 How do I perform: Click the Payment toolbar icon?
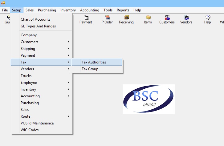pyautogui.click(x=86, y=19)
